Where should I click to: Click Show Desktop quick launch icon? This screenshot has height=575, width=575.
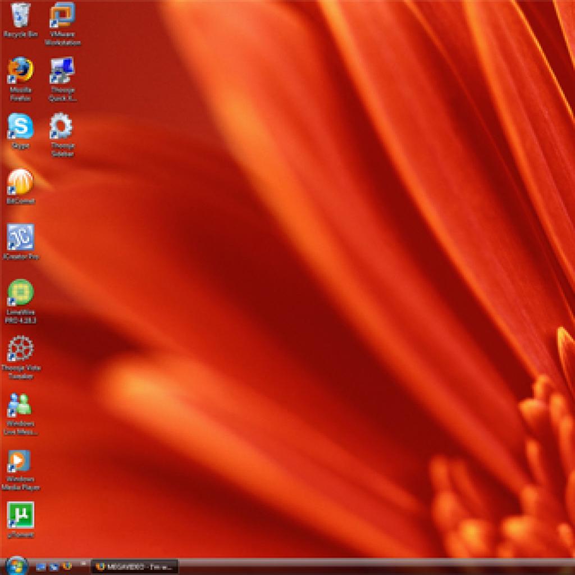tap(40, 567)
